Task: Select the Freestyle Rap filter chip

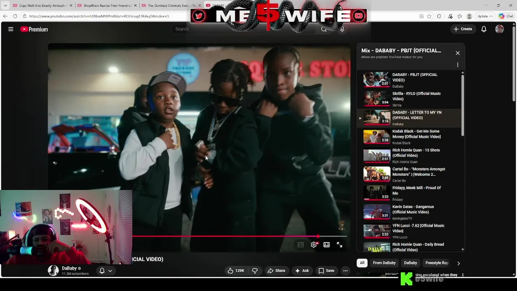Action: click(x=437, y=263)
